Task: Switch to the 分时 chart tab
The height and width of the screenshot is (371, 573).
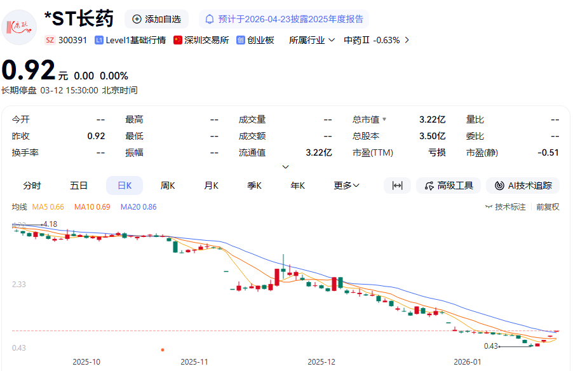Action: (32, 185)
